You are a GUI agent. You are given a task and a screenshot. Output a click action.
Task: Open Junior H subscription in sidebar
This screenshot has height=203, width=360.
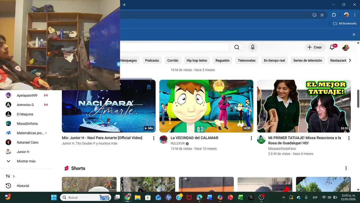pos(27,152)
